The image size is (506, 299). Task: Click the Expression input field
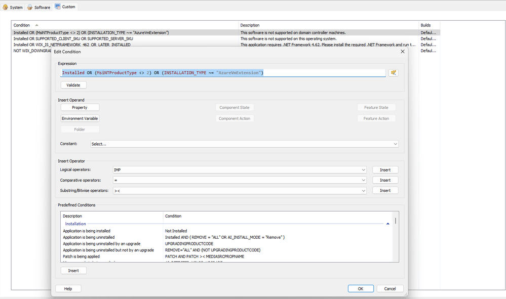[x=223, y=73]
